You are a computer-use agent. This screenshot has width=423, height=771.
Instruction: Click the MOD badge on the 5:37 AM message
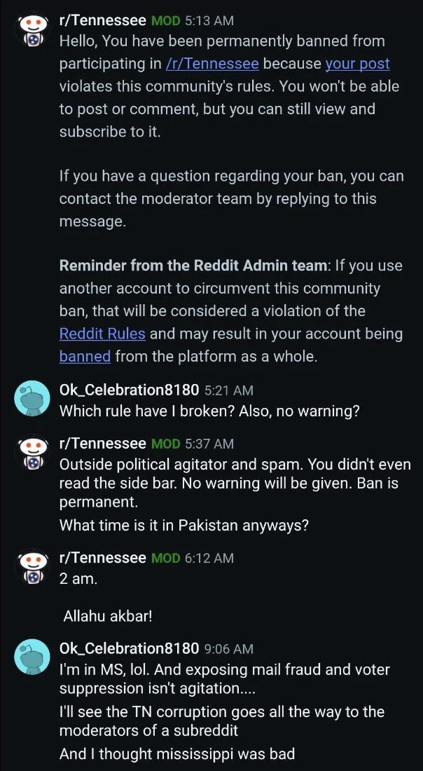pyautogui.click(x=167, y=444)
